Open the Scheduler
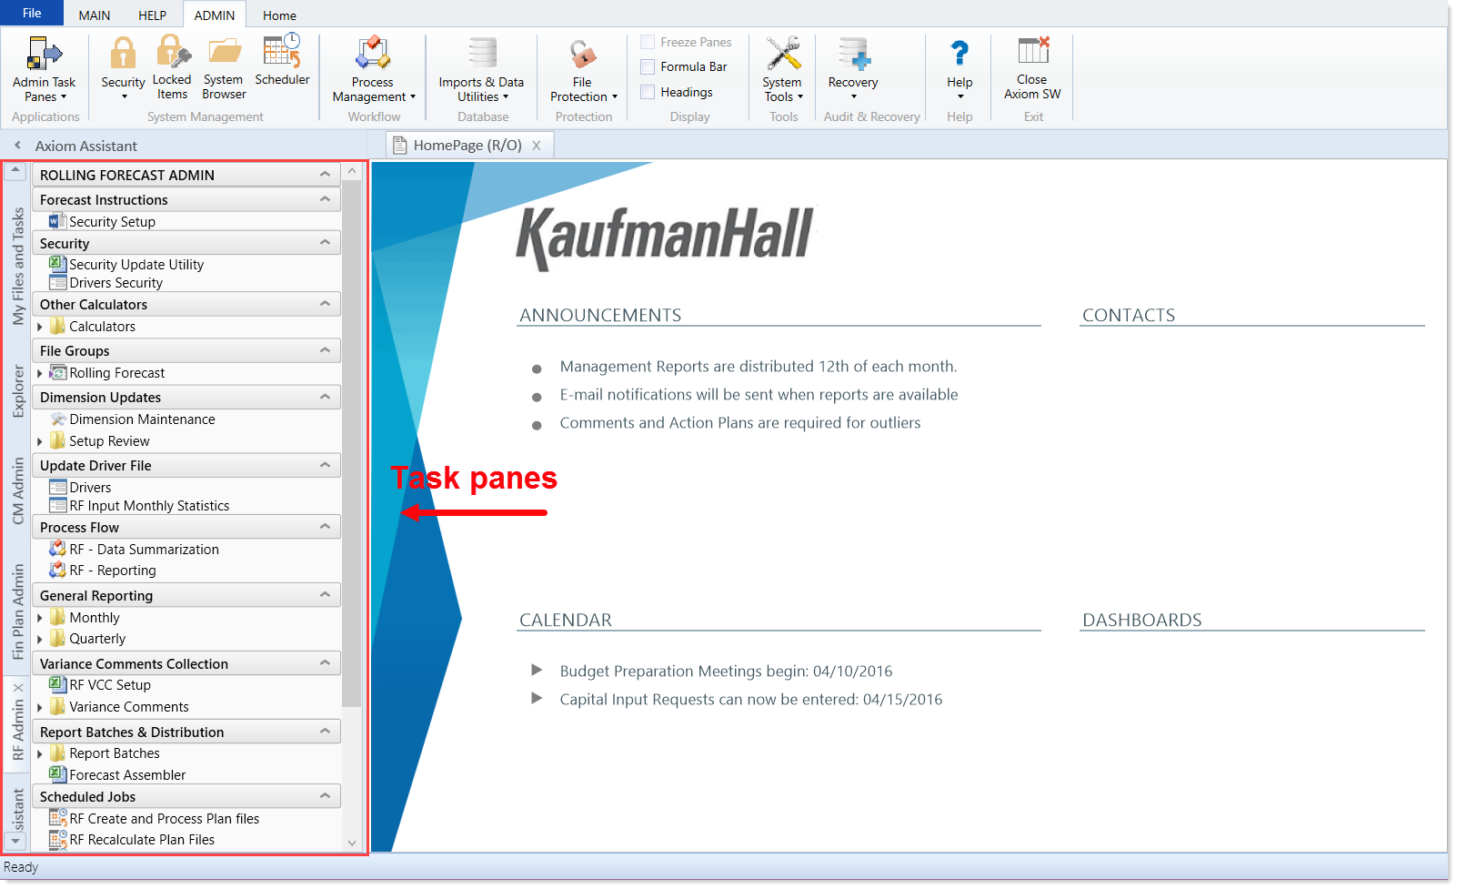The image size is (1457, 889). pos(282,62)
